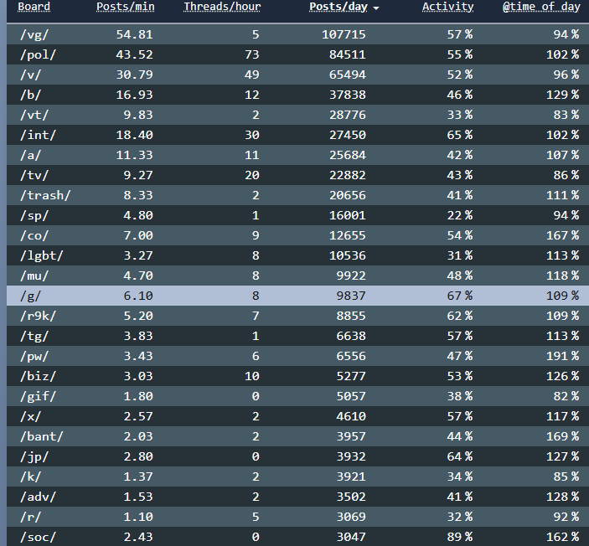This screenshot has height=546, width=589.
Task: Click posts/min value 43.52
Action: tap(134, 54)
